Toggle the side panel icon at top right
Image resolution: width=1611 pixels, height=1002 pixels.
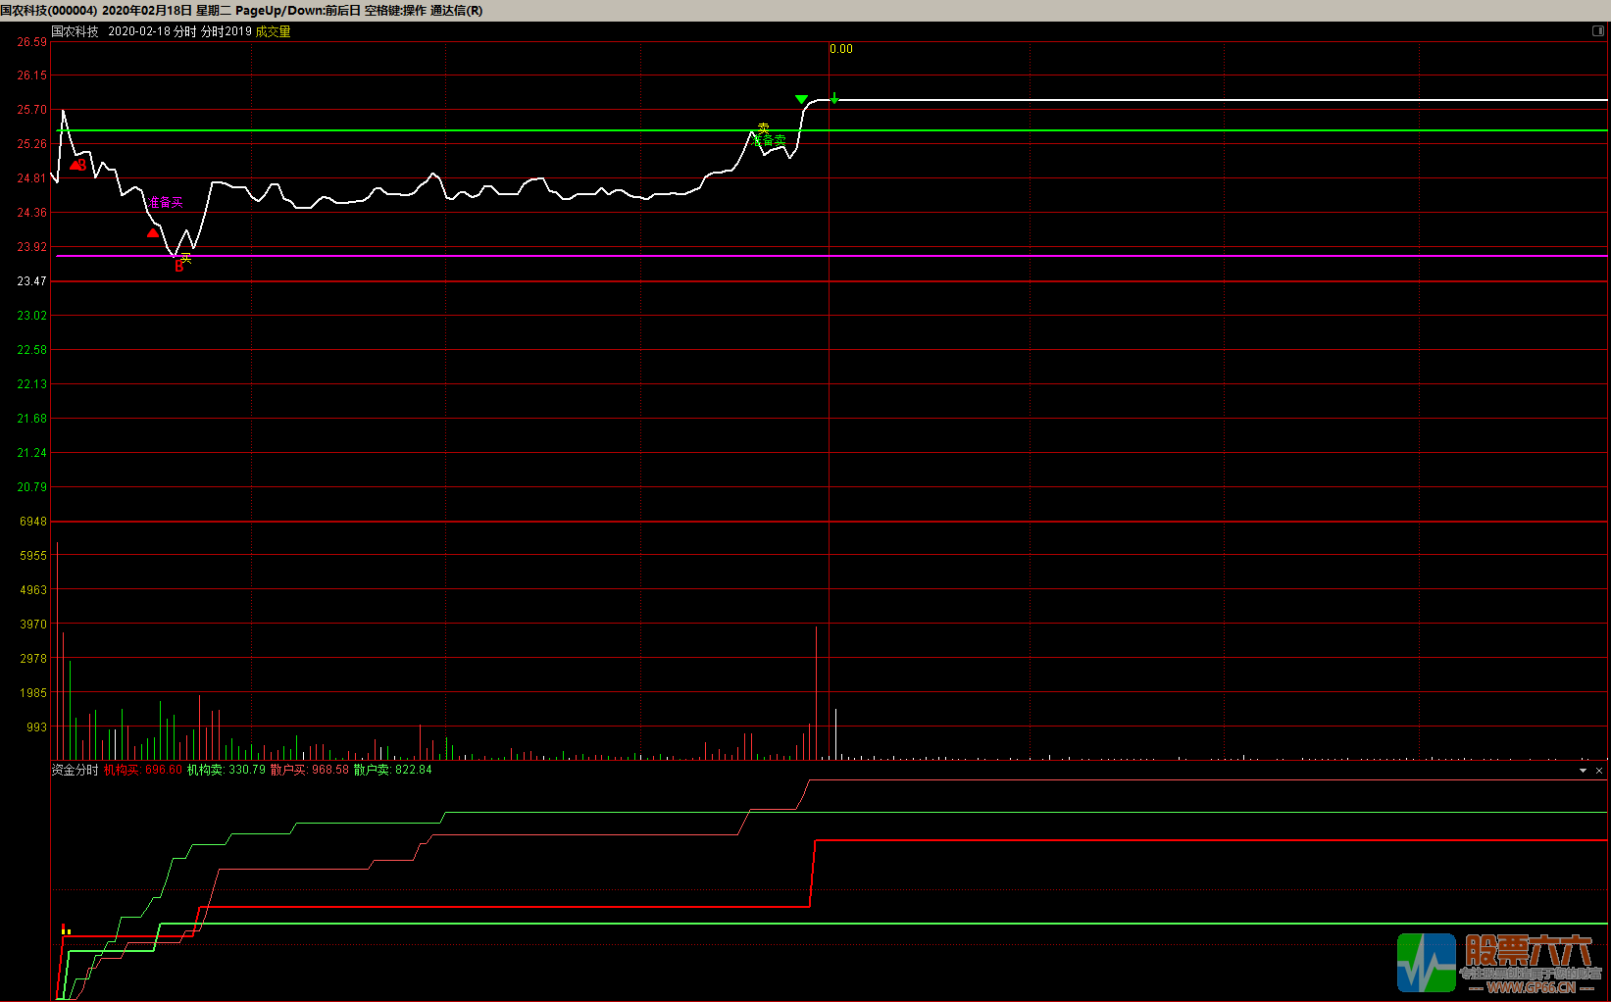pos(1598,31)
